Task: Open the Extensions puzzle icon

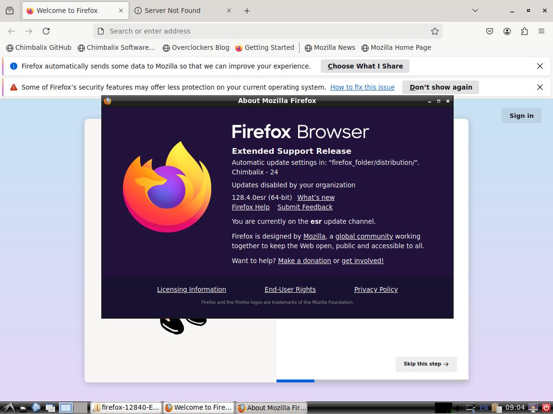Action: [x=524, y=31]
